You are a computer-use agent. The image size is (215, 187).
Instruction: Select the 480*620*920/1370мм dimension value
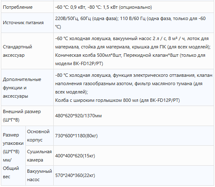tap(78, 116)
